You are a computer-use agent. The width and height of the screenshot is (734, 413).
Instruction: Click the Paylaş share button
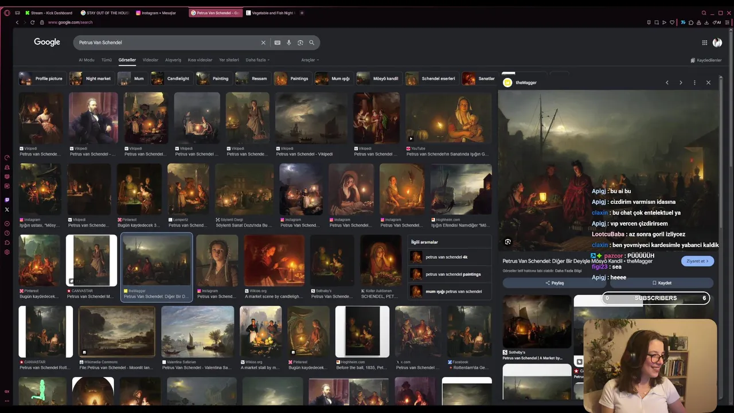[x=555, y=283]
